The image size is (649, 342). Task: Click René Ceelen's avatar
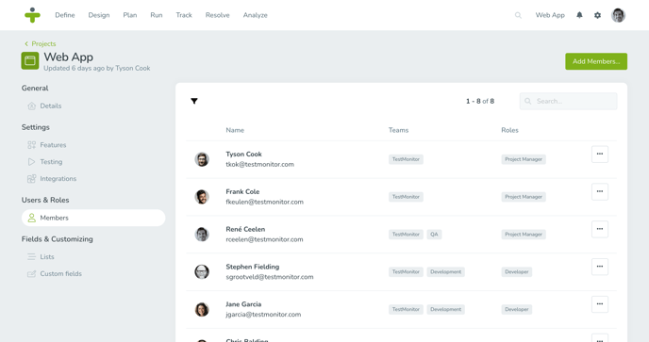point(202,234)
